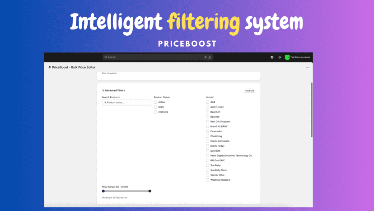Click the magnifier icon in top Search bar
Viewport: 374px width, 211px height.
pos(106,57)
